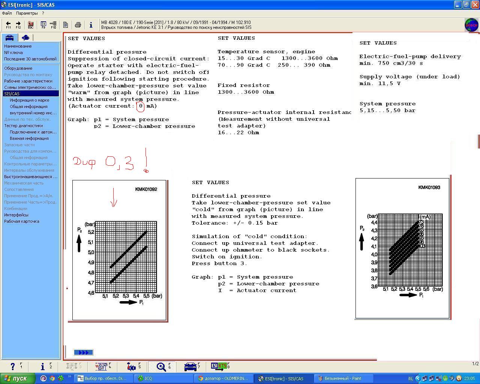The image size is (480, 384).
Task: Click the blue triple-arrow next page button
Action: click(83, 352)
